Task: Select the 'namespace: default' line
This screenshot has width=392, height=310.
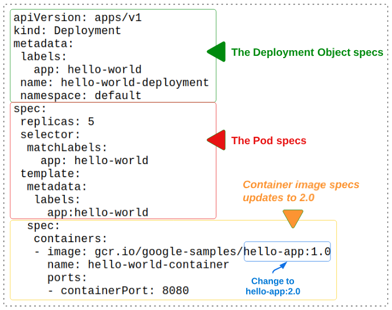Action: click(x=80, y=95)
